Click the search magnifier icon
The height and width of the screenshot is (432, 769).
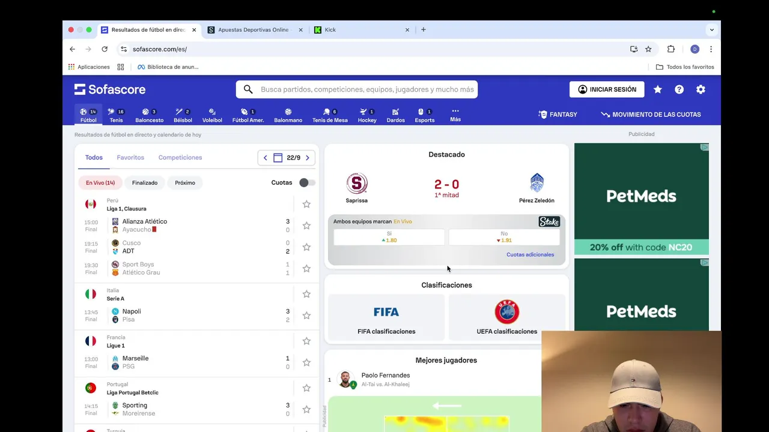[x=248, y=89]
